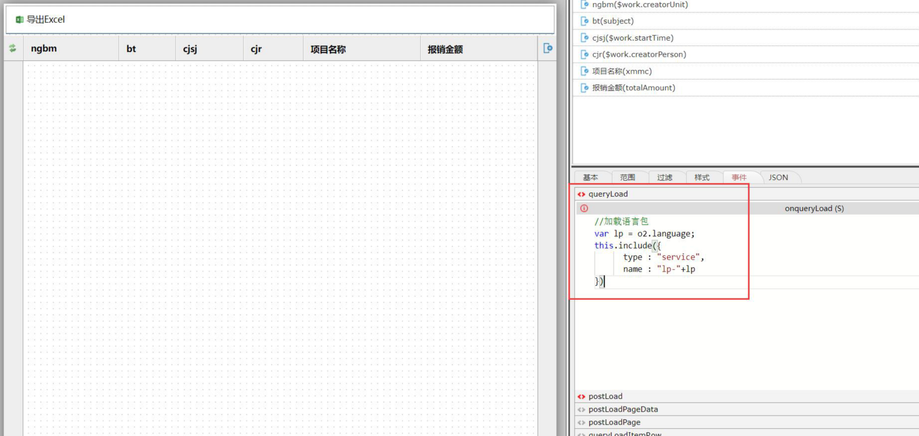Switch to the 样式 tab

(702, 178)
